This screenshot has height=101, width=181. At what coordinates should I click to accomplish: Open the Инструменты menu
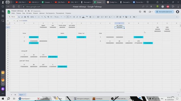[50, 13]
